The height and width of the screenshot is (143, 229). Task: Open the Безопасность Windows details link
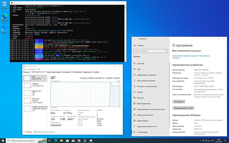pyautogui.click(x=191, y=57)
